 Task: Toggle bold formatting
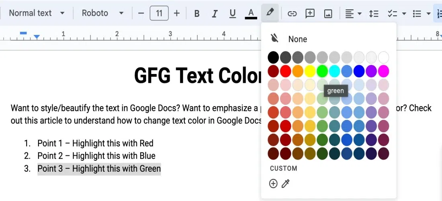coord(197,13)
